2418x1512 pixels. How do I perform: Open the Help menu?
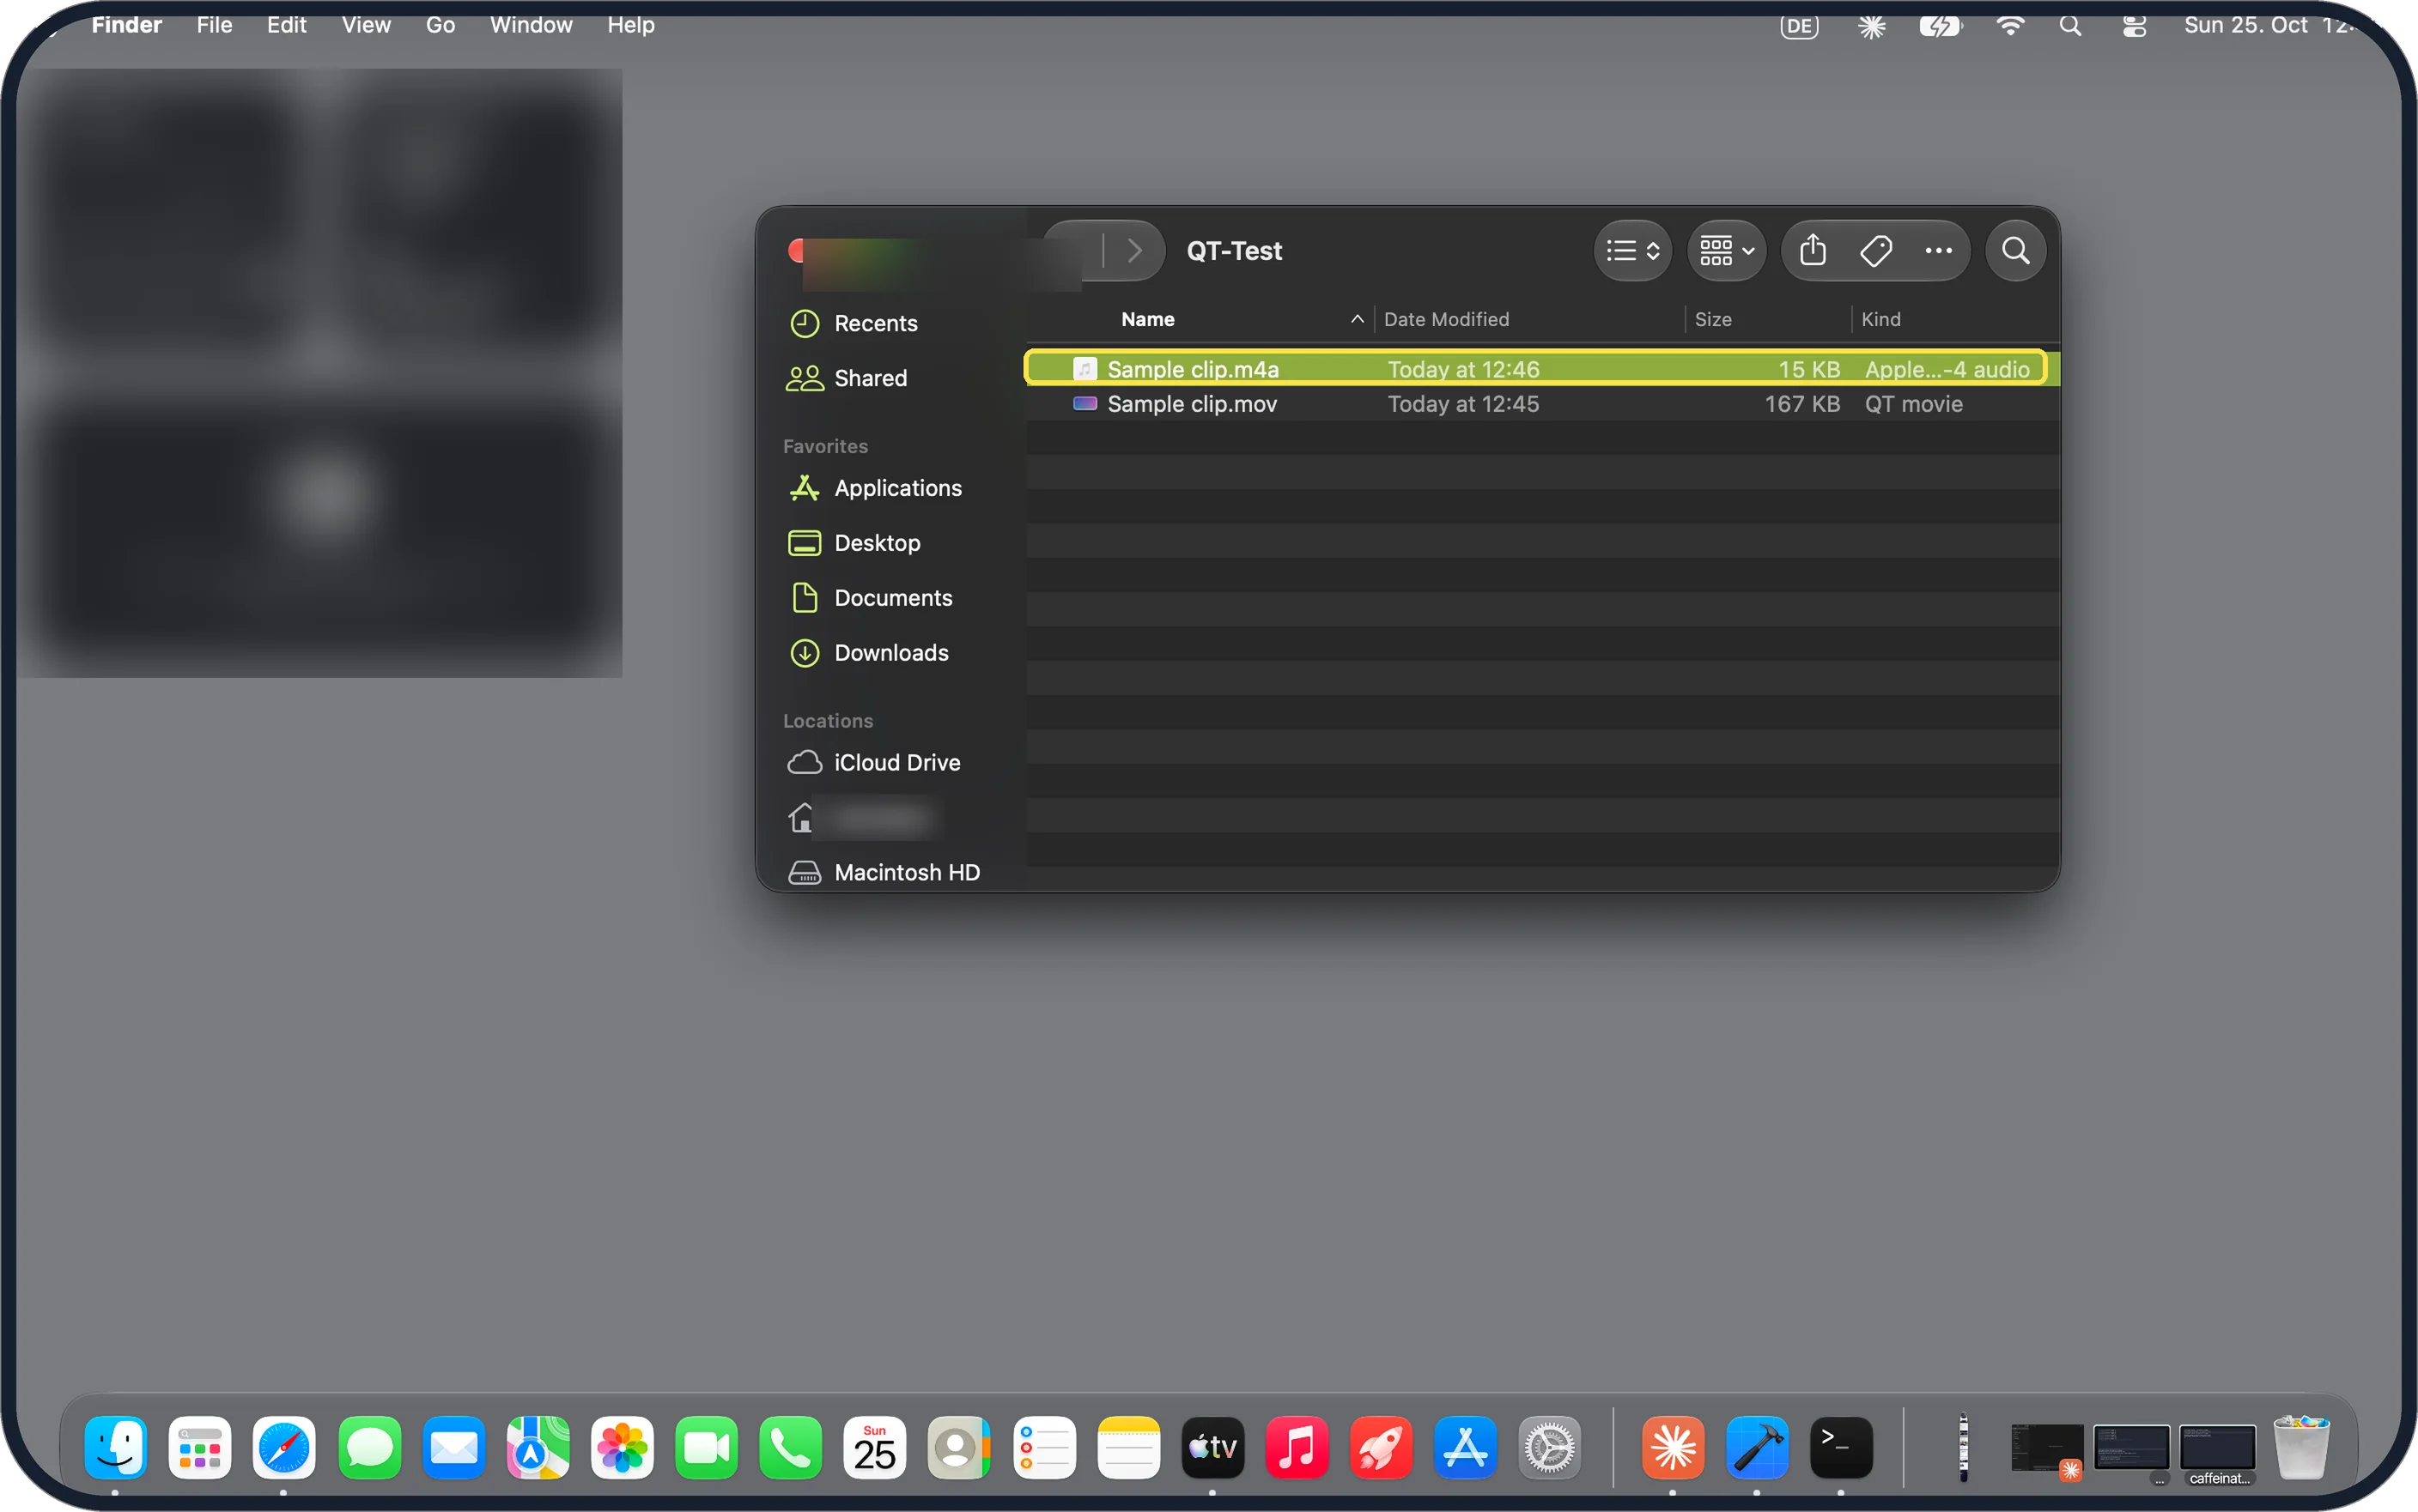pyautogui.click(x=630, y=25)
